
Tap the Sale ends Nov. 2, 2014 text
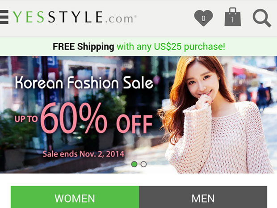84,154
